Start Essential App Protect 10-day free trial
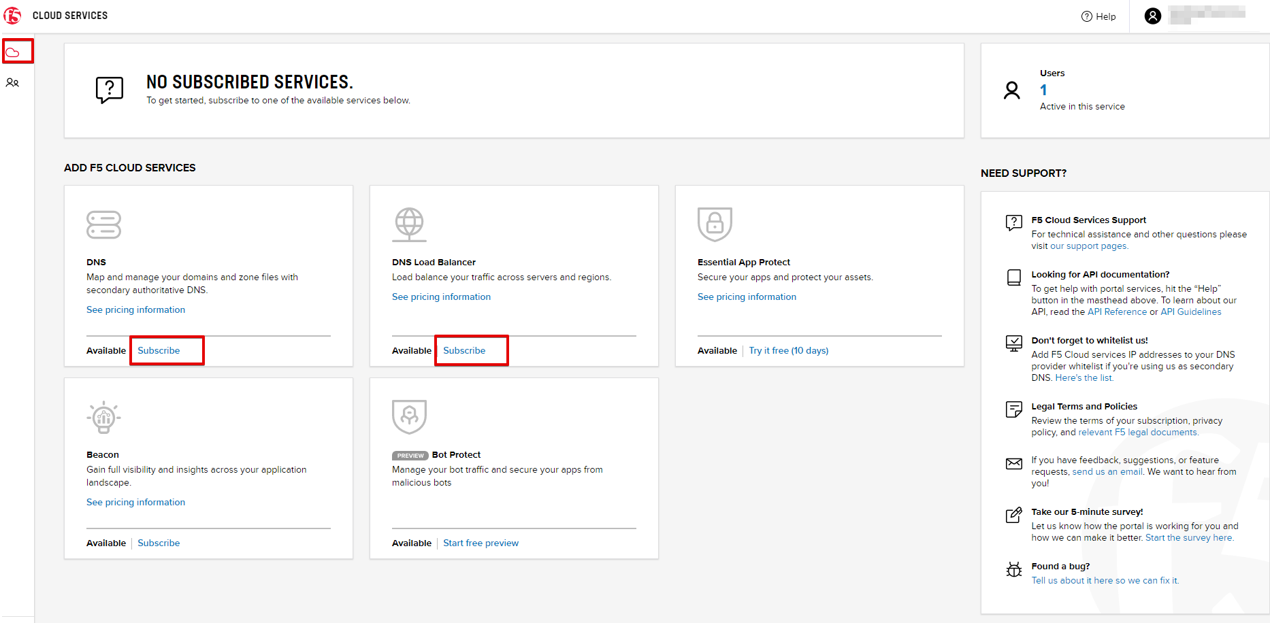Viewport: 1270px width, 623px height. point(789,350)
